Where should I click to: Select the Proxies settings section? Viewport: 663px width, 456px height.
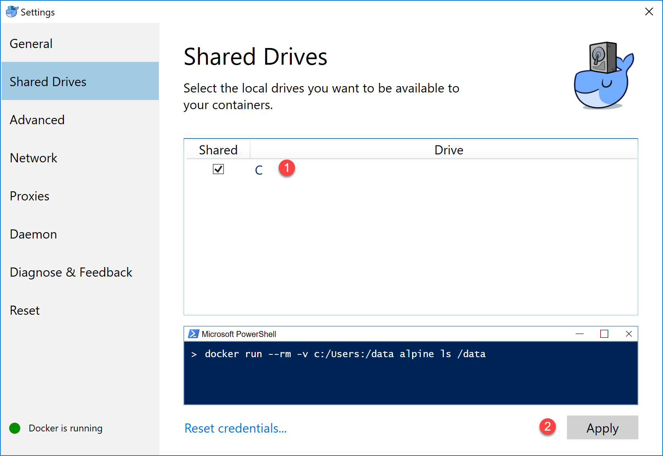(29, 196)
